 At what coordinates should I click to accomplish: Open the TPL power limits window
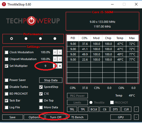tap(83, 109)
